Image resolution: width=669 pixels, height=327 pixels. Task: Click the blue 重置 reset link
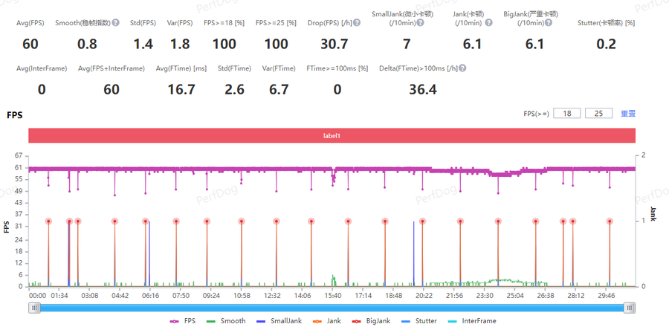point(628,114)
